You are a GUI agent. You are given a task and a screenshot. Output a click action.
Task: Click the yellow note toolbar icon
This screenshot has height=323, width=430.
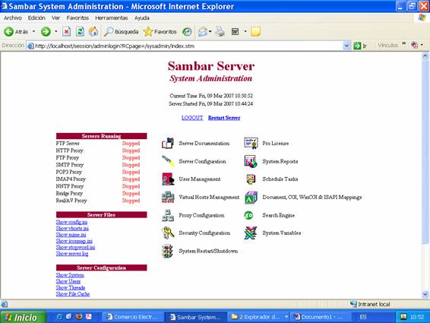click(x=255, y=32)
